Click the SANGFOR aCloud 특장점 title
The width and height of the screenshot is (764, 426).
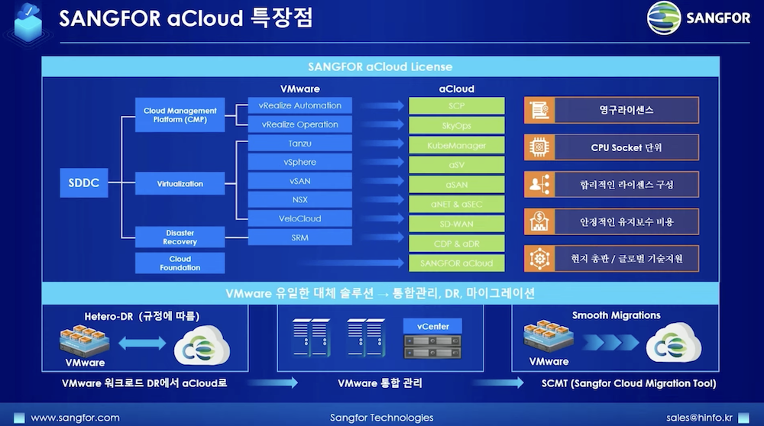186,18
